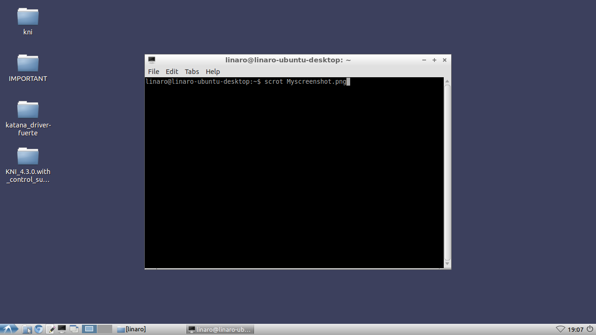The height and width of the screenshot is (335, 596).
Task: Open the Help menu in terminal
Action: [213, 72]
